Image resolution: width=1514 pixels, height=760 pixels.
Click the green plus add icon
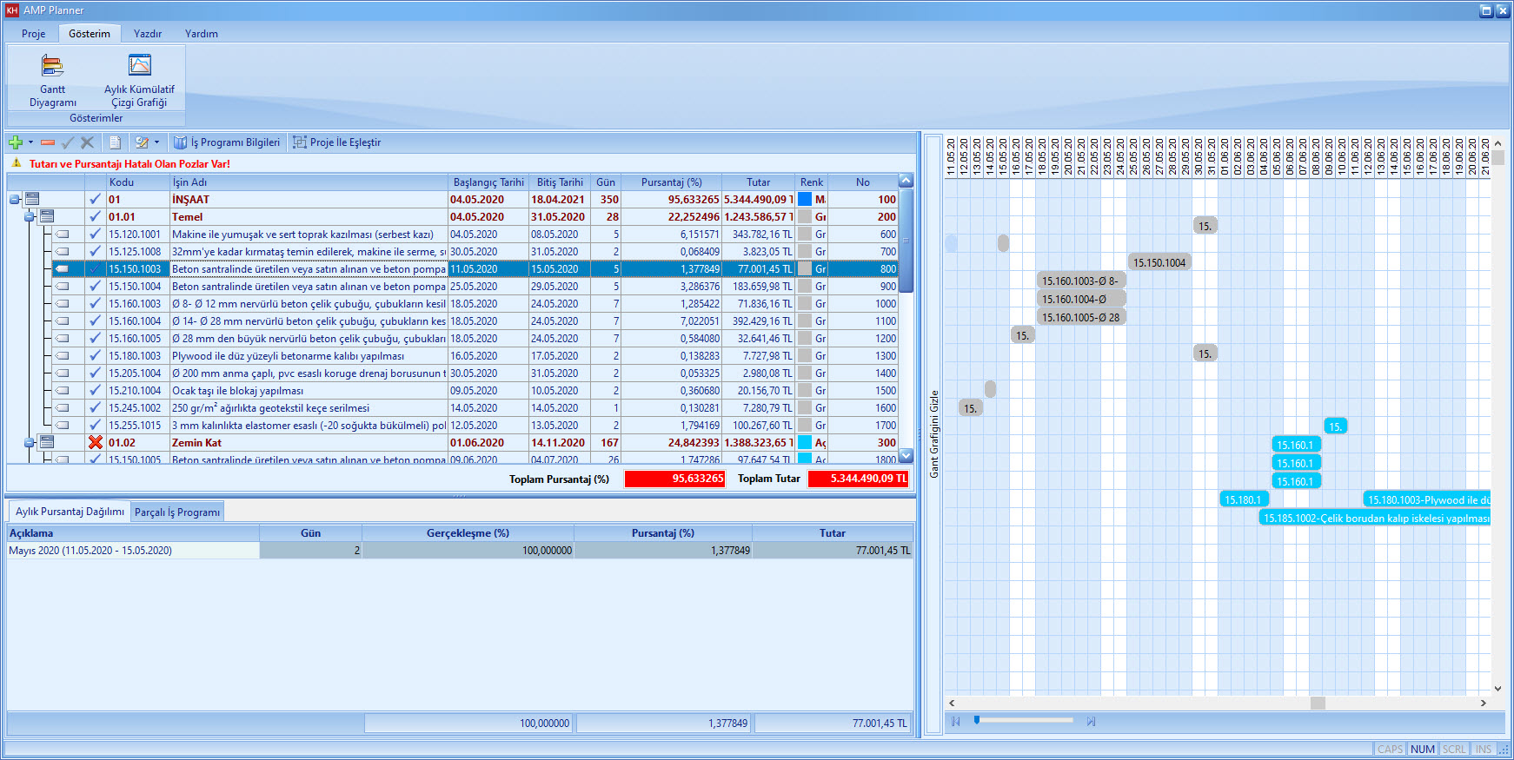(15, 142)
